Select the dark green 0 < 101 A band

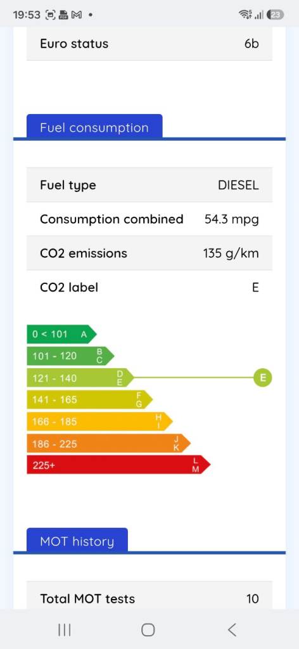pos(61,334)
